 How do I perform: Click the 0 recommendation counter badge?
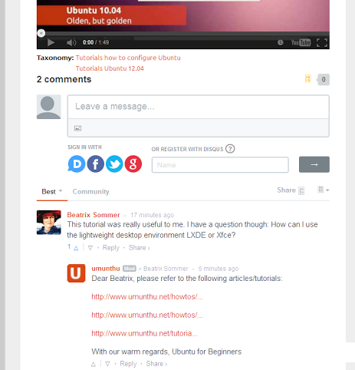tap(324, 80)
